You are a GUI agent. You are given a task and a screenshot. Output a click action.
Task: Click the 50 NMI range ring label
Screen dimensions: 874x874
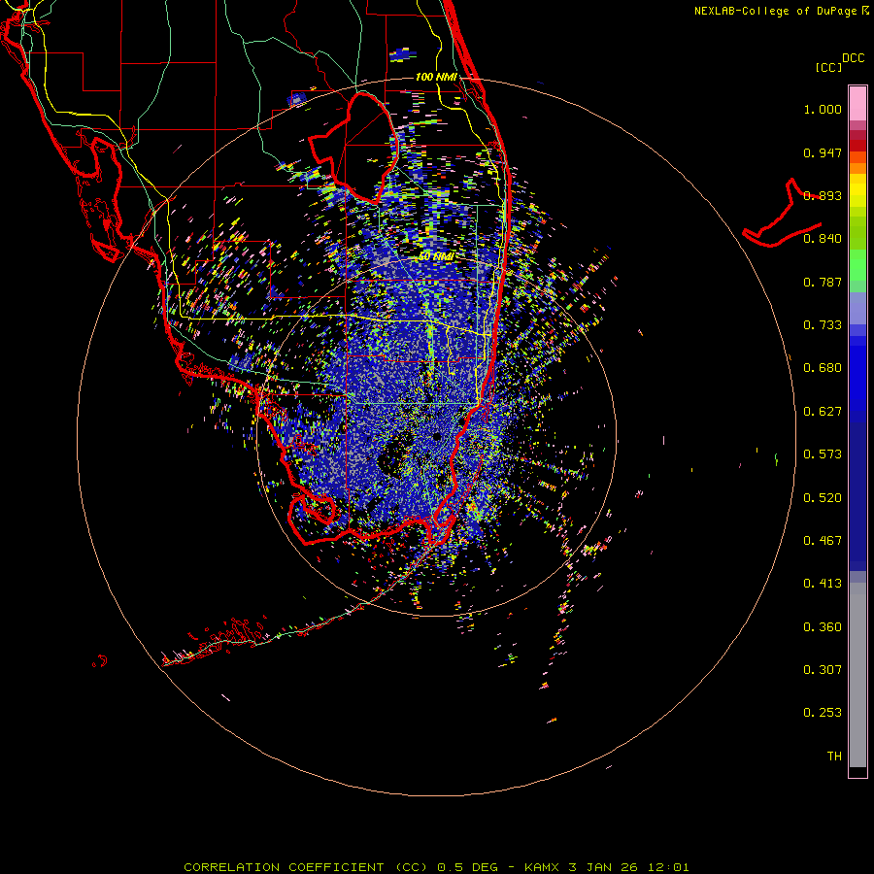point(436,256)
